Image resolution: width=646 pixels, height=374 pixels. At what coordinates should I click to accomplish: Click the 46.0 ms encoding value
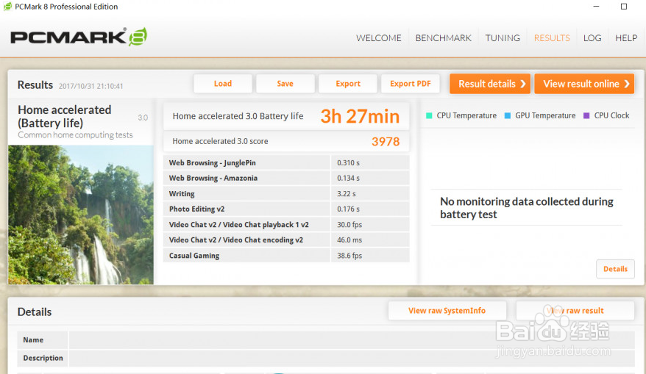point(349,240)
